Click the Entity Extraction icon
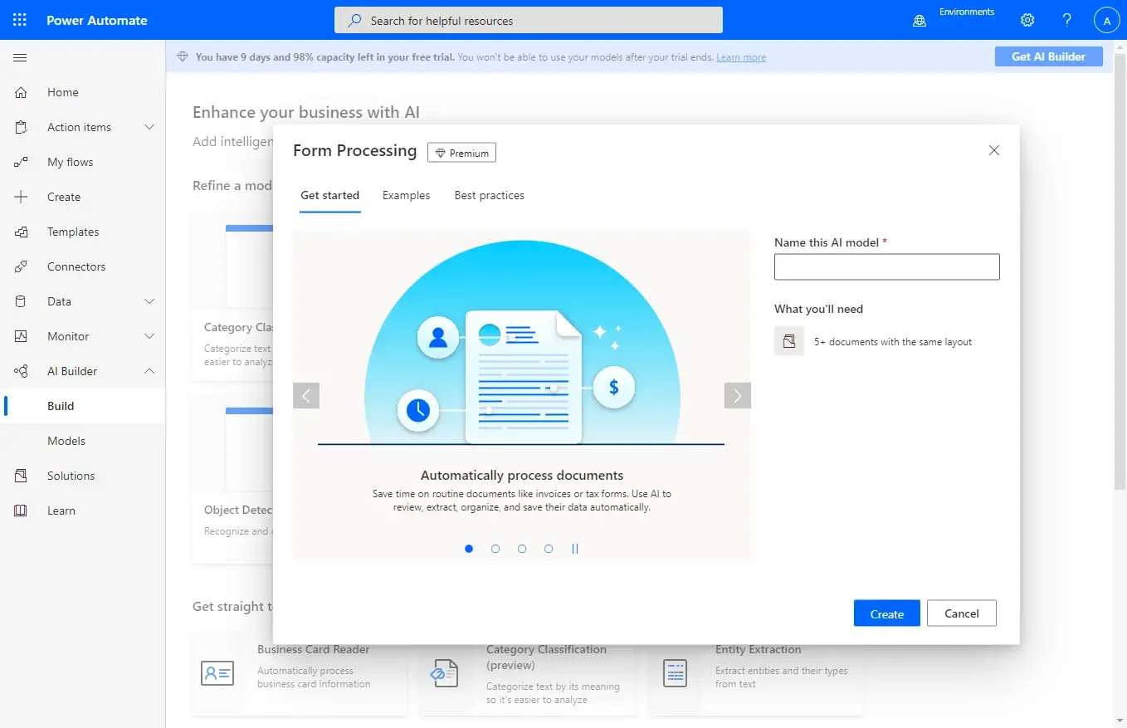Screen dimensions: 1127x728 (676, 673)
